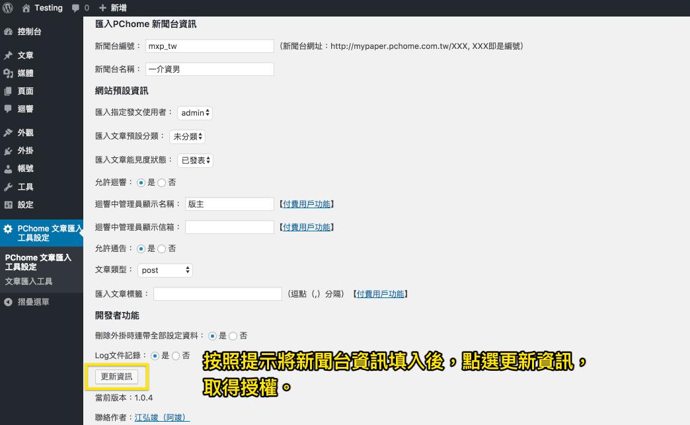Click the 外觀 paintbrush icon

coord(8,133)
